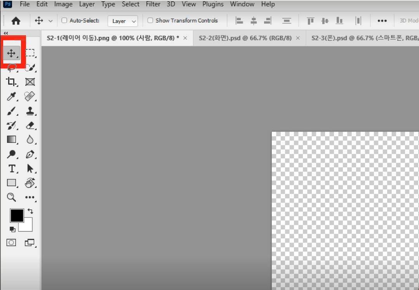
Task: Close the S2-1(레이어 이동).png tab
Action: point(185,38)
